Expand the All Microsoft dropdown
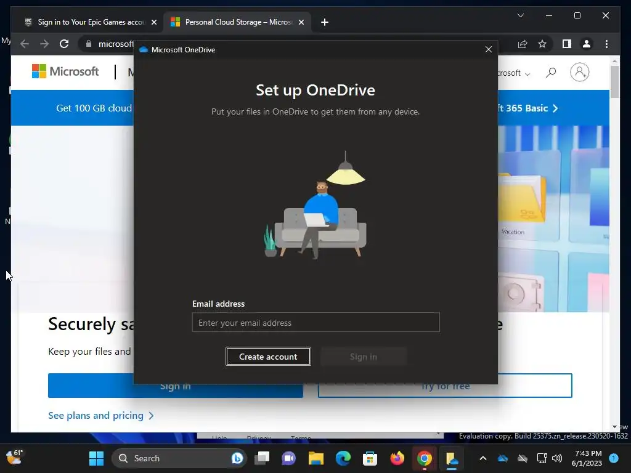Image resolution: width=631 pixels, height=473 pixels. pyautogui.click(x=515, y=73)
